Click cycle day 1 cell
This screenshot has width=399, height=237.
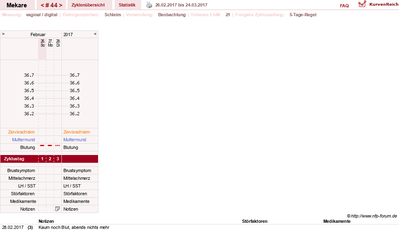click(x=42, y=159)
